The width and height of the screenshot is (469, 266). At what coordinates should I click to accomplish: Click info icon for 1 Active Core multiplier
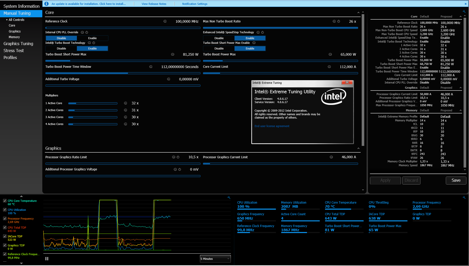click(x=125, y=103)
